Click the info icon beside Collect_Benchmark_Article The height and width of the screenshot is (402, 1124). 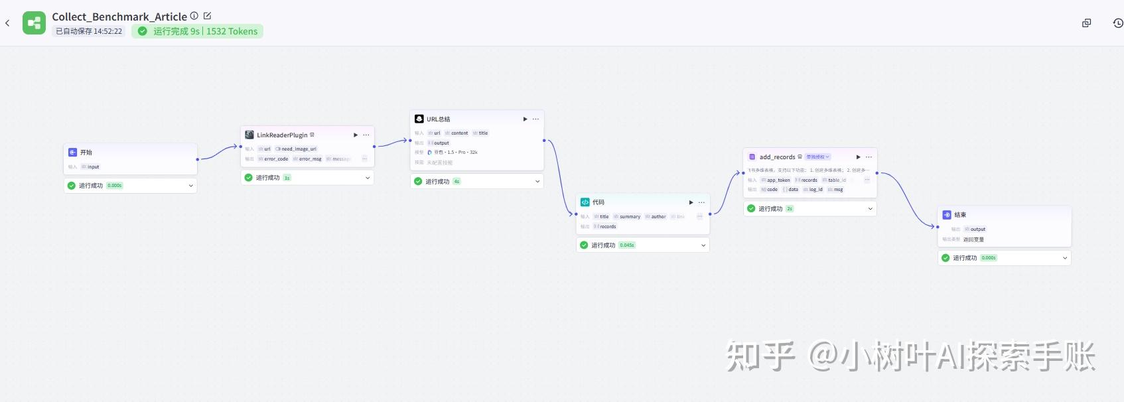click(194, 16)
